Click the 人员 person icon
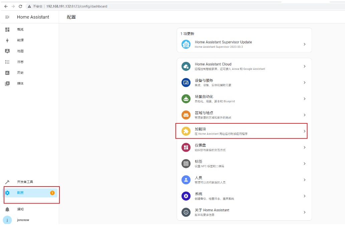 click(186, 180)
